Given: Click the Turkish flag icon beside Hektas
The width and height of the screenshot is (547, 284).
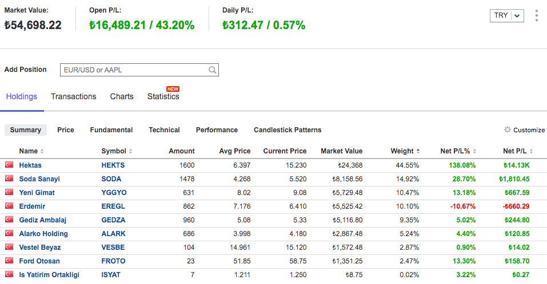Looking at the screenshot, I should coord(9,165).
